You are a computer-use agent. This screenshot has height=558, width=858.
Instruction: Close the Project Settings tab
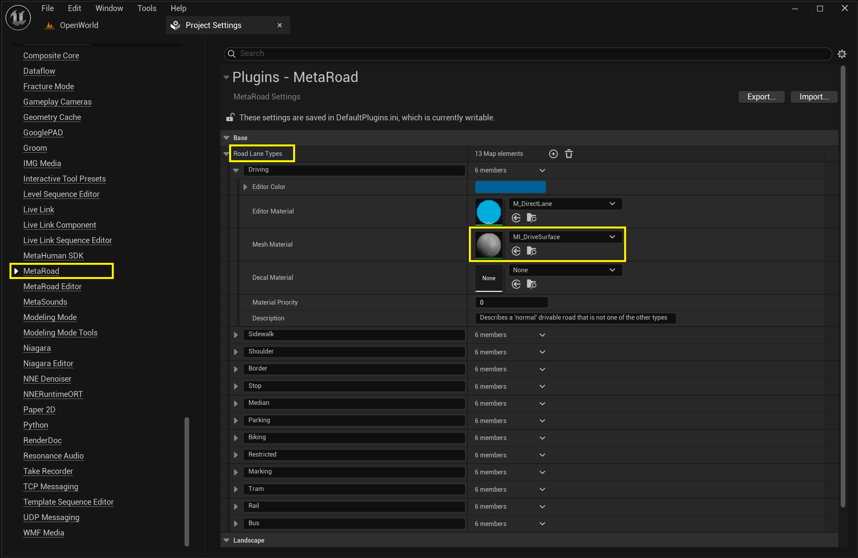coord(280,25)
